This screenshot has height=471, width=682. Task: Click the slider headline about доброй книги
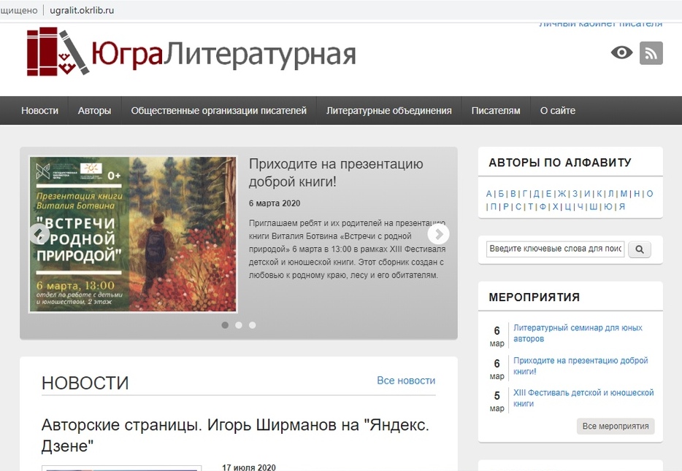(336, 172)
